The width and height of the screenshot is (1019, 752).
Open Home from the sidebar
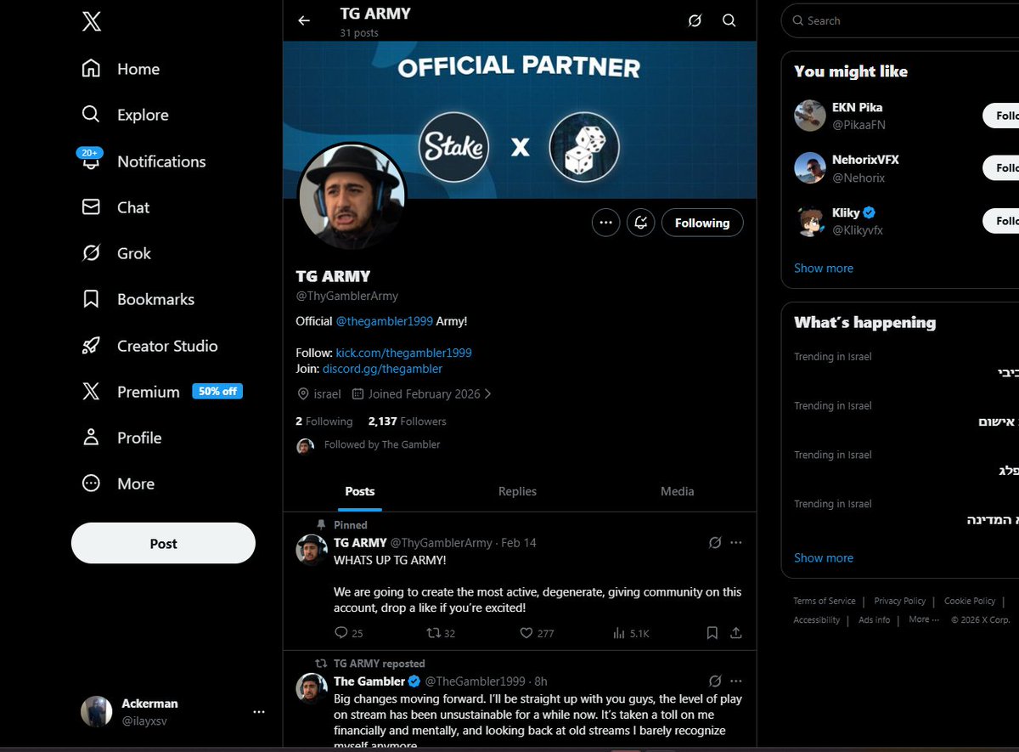point(121,69)
